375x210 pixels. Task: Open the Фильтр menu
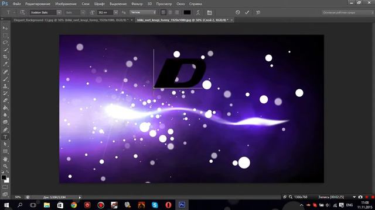coord(137,4)
